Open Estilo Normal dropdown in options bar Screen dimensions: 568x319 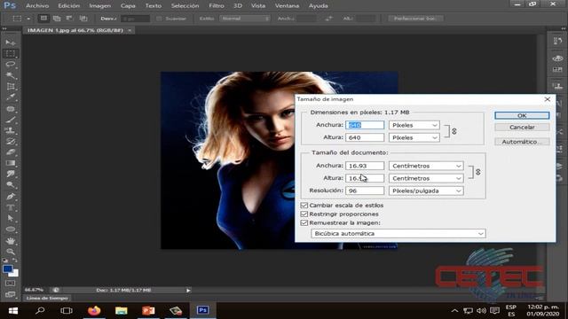[245, 19]
